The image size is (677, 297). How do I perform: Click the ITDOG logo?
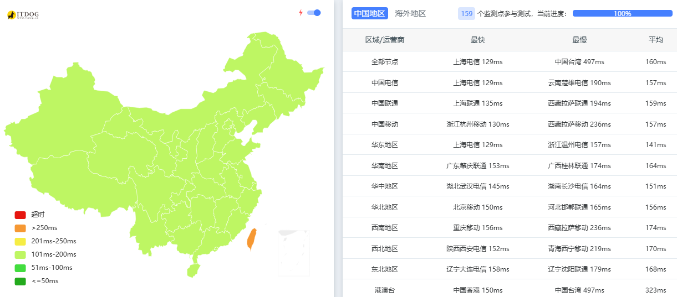23,15
